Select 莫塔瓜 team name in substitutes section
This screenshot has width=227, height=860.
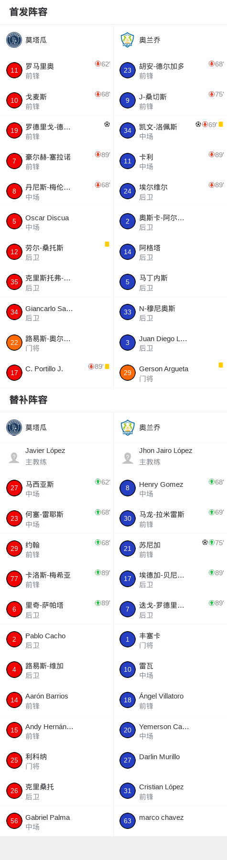tap(36, 428)
